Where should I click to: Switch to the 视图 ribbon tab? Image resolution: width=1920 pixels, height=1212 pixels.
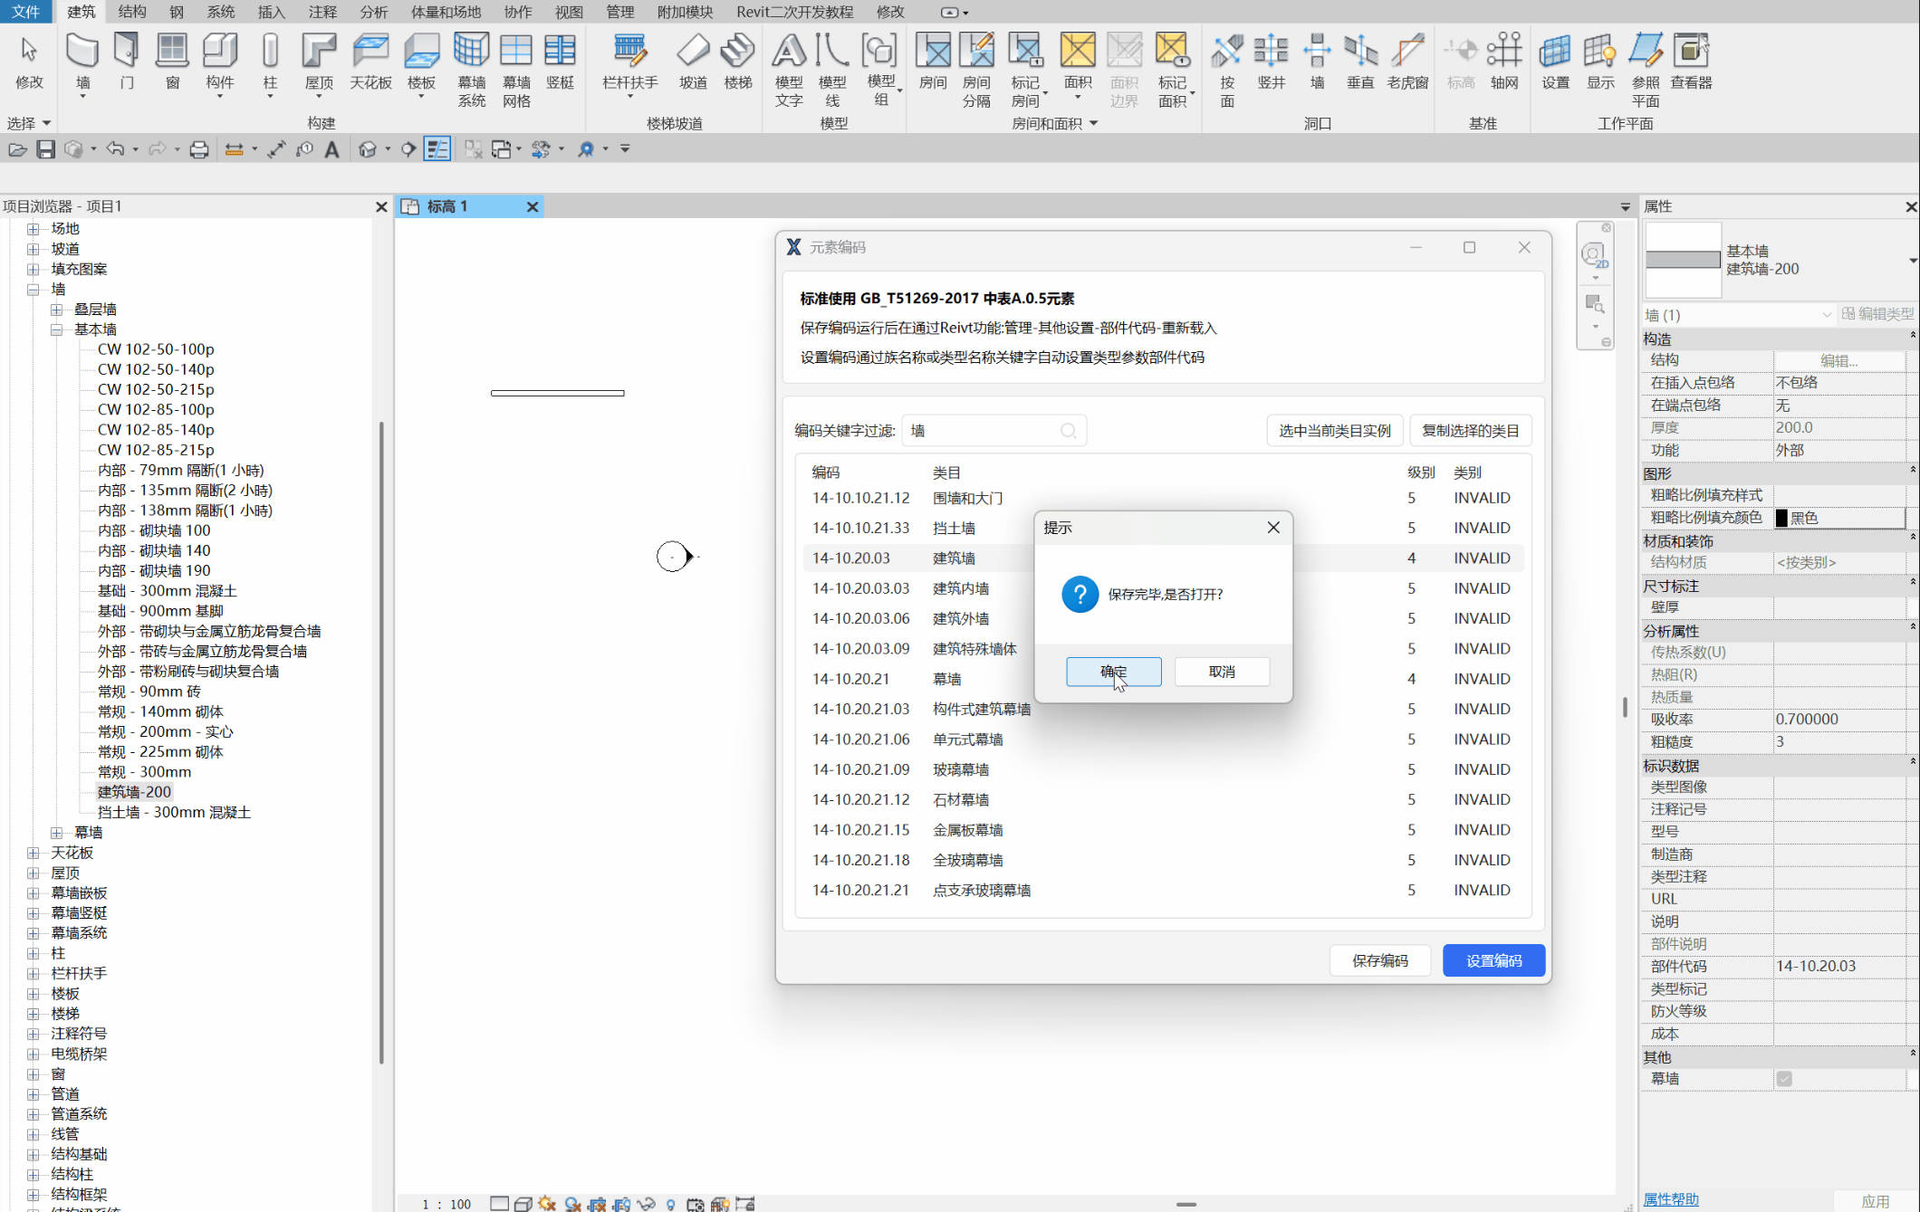pyautogui.click(x=569, y=12)
